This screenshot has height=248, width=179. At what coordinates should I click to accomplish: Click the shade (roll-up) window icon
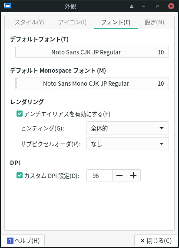click(x=132, y=6)
